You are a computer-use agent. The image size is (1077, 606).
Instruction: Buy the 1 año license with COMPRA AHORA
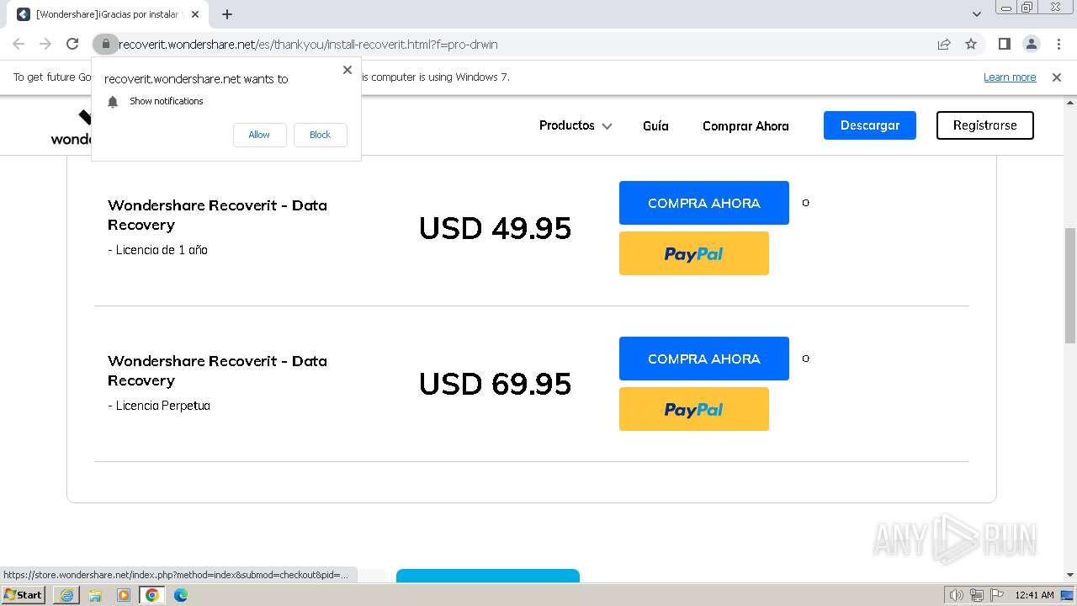[704, 203]
